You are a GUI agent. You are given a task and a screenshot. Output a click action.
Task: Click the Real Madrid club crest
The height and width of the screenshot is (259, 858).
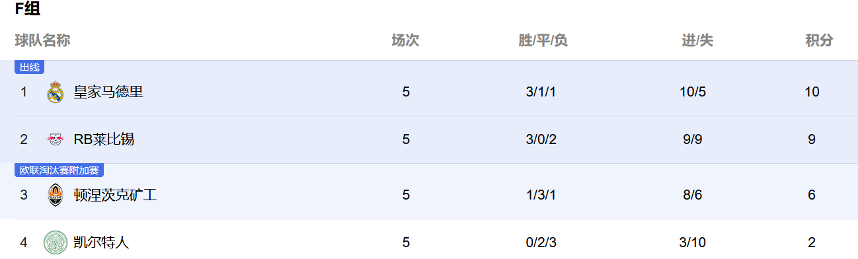pyautogui.click(x=56, y=92)
